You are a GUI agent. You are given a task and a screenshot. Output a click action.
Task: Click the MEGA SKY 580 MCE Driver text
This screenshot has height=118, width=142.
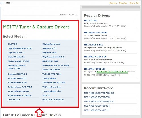click(x=98, y=60)
